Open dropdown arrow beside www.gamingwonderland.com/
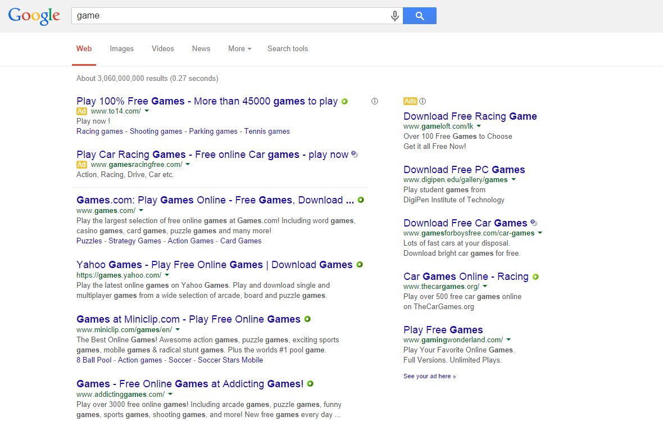The image size is (663, 421). point(508,339)
